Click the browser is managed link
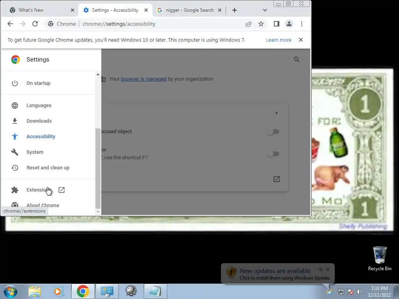 [143, 79]
